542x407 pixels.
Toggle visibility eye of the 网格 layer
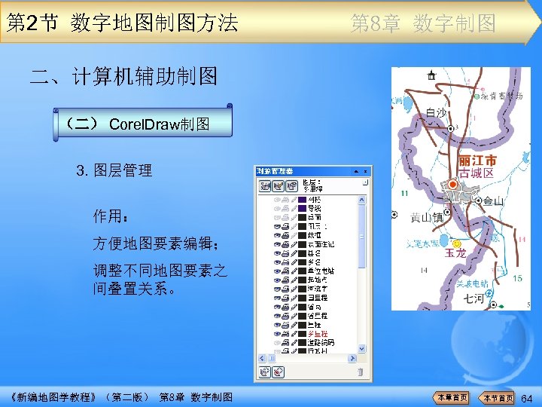click(x=277, y=200)
